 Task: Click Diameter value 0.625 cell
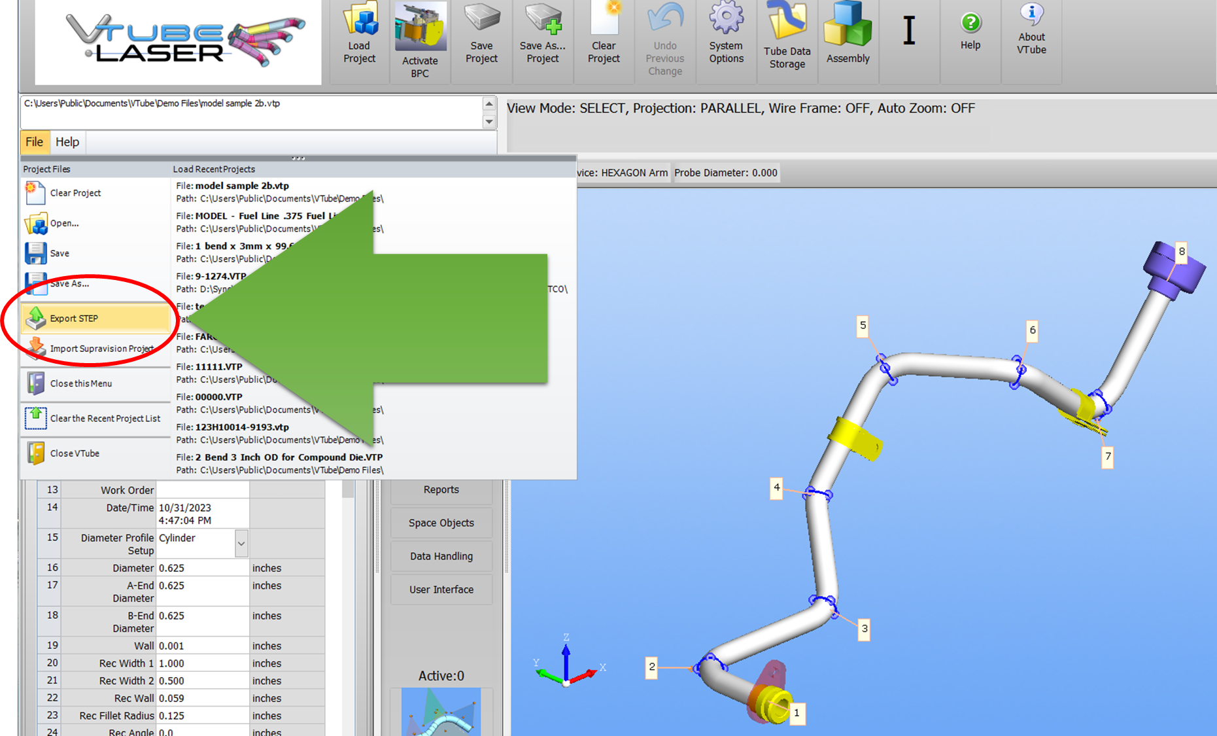click(x=203, y=568)
